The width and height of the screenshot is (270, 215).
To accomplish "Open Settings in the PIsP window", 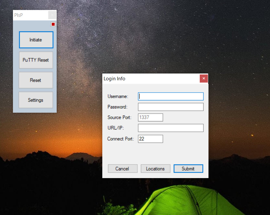I will pyautogui.click(x=36, y=100).
